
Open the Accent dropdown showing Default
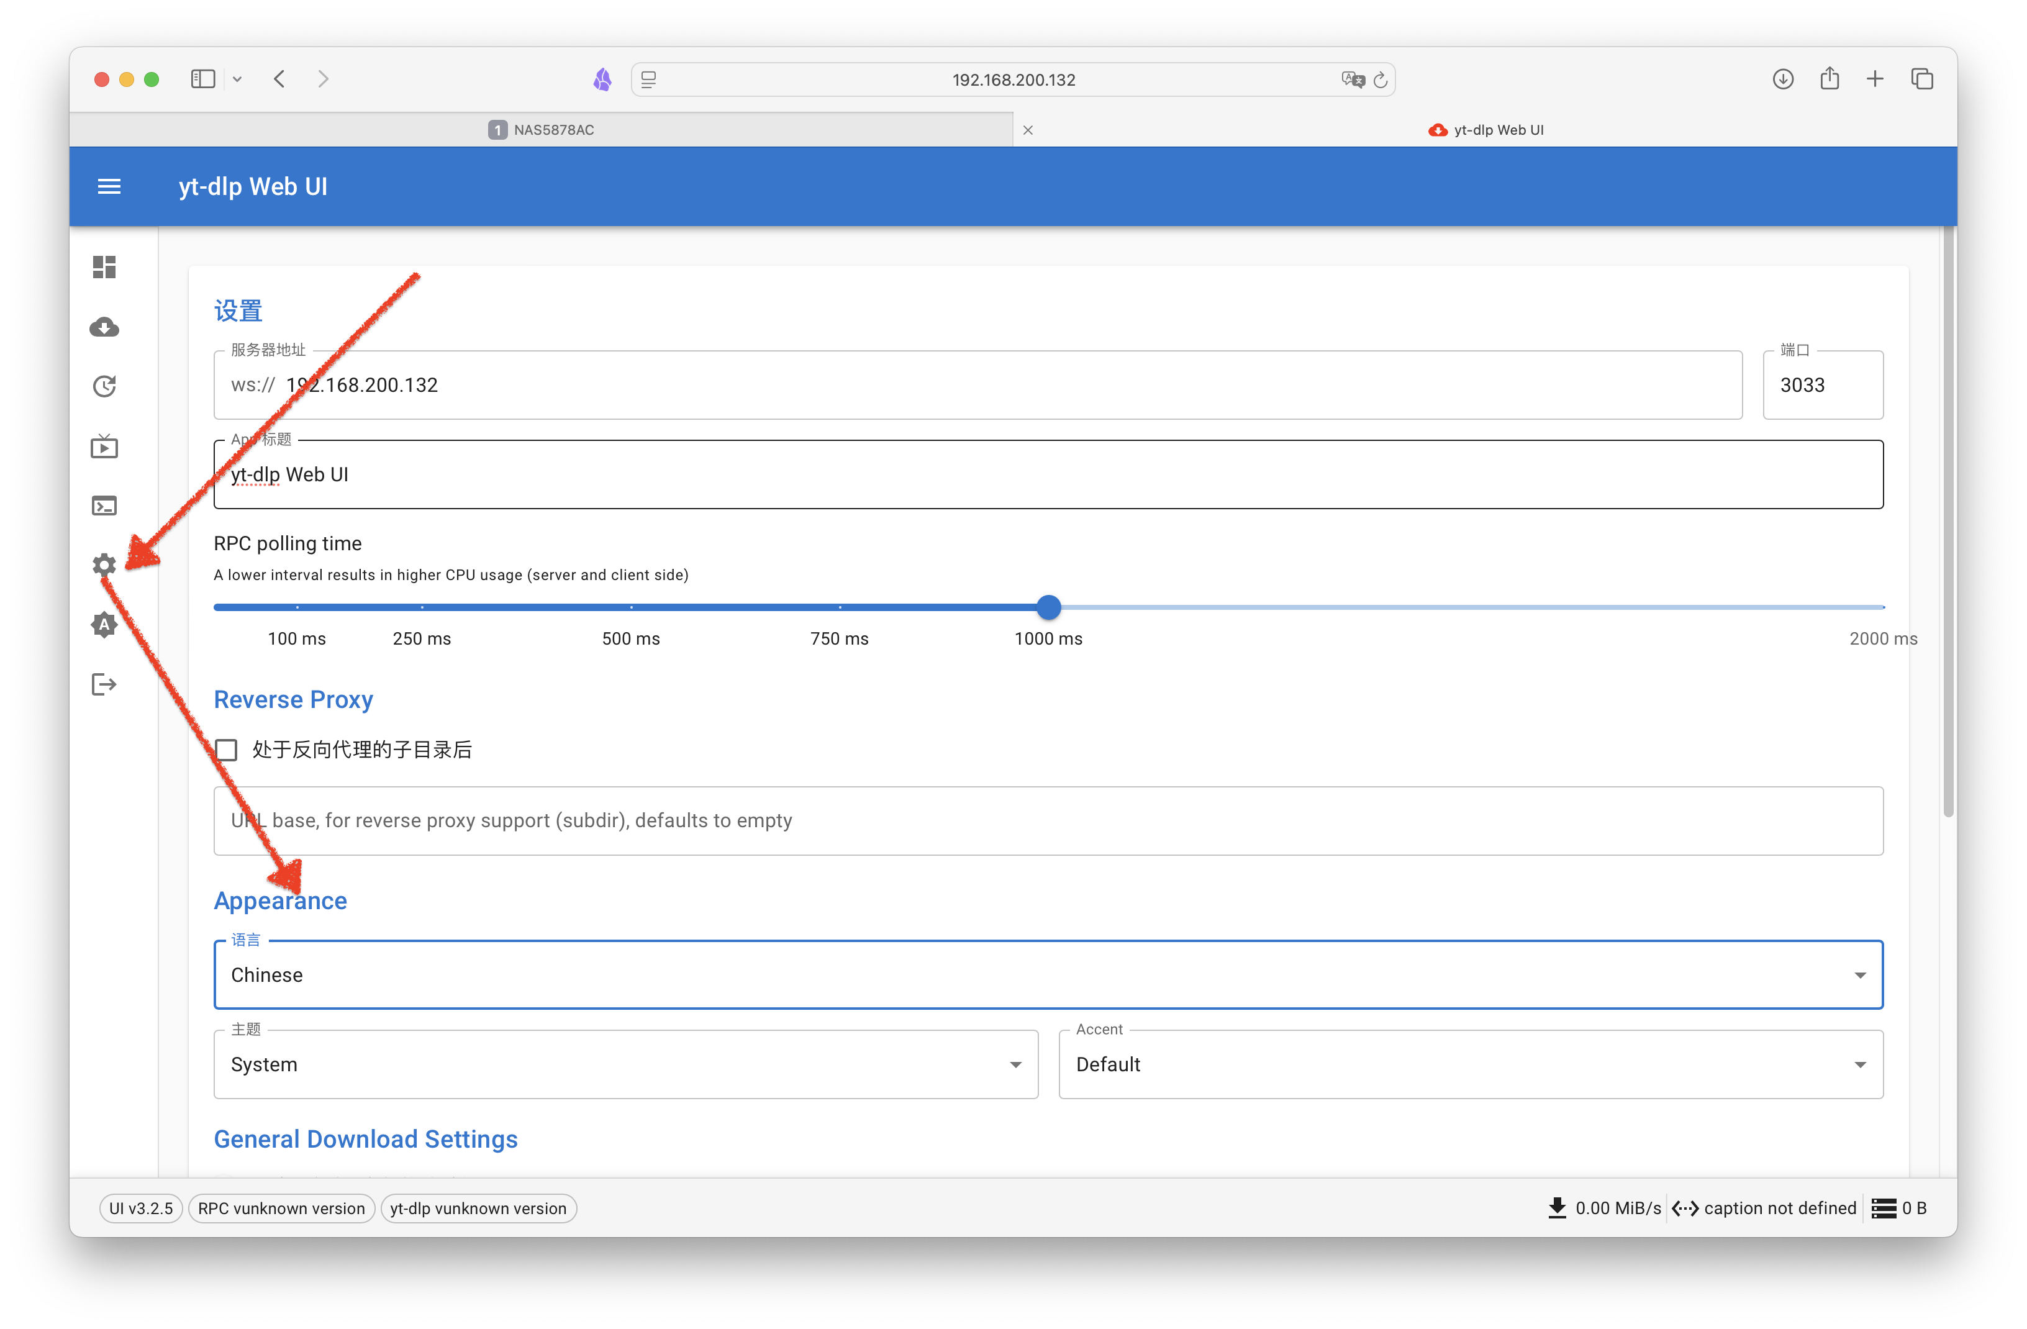pyautogui.click(x=1471, y=1064)
